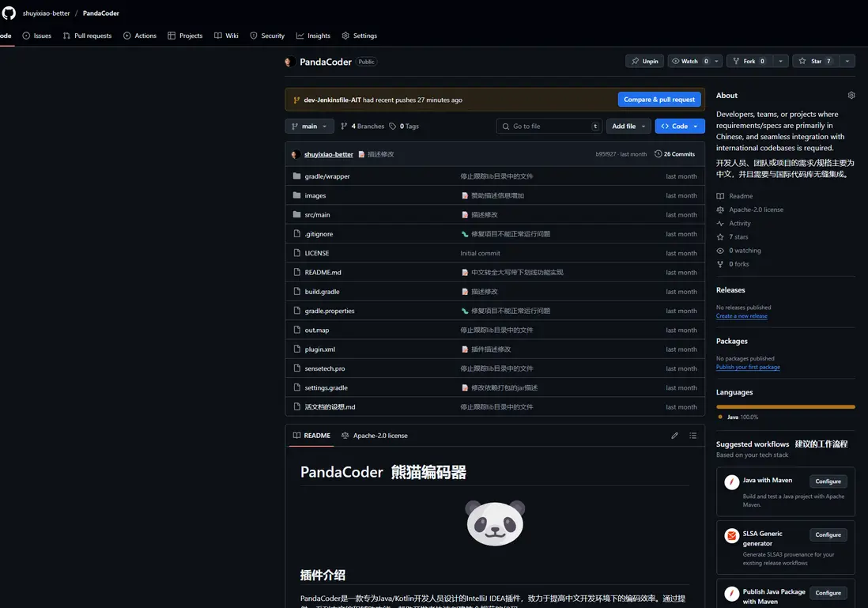868x608 pixels.
Task: Open the src/main folder
Action: (317, 215)
